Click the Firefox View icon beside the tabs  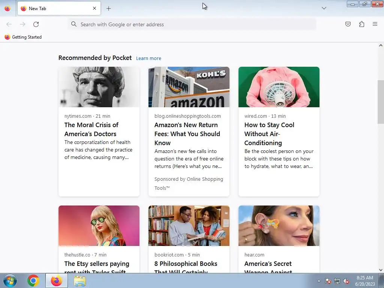7,9
